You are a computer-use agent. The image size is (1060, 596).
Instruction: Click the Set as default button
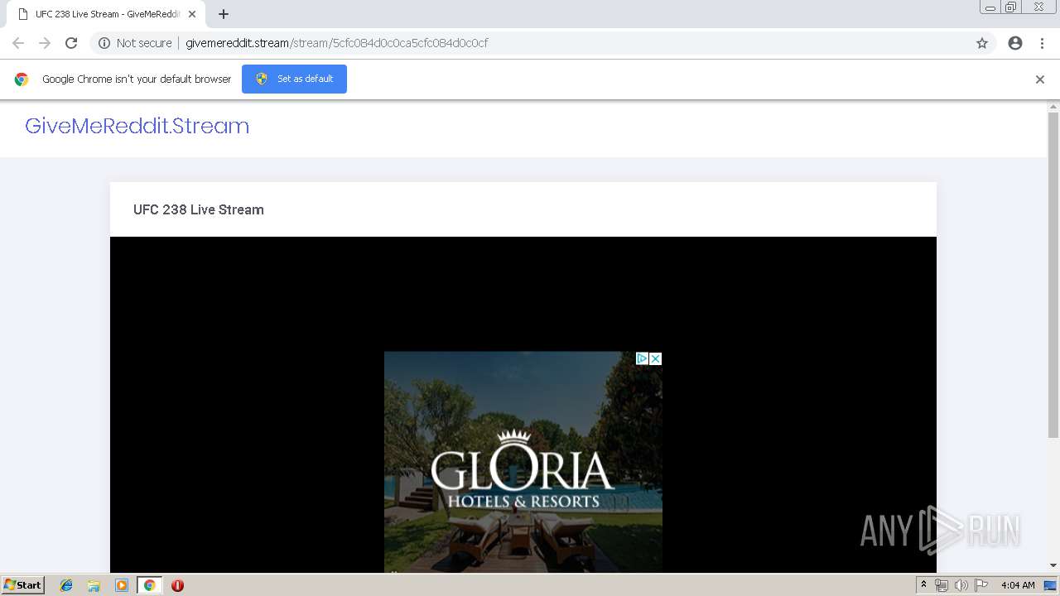(294, 79)
